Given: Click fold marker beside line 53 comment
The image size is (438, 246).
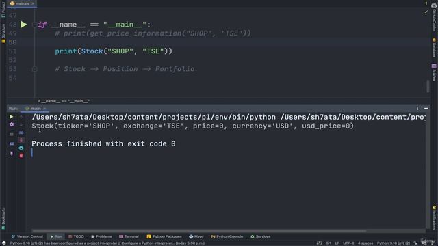Looking at the screenshot, I should pos(34,69).
